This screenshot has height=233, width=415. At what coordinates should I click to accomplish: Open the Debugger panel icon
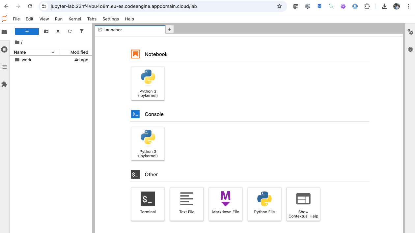coord(410,49)
